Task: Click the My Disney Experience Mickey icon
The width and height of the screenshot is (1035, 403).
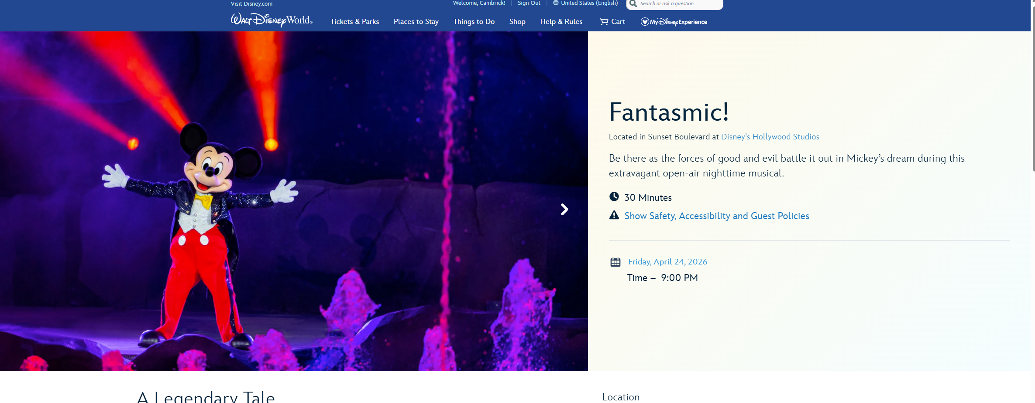Action: pyautogui.click(x=644, y=22)
